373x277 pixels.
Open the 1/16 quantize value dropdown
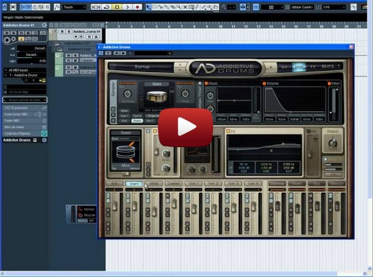click(x=333, y=7)
